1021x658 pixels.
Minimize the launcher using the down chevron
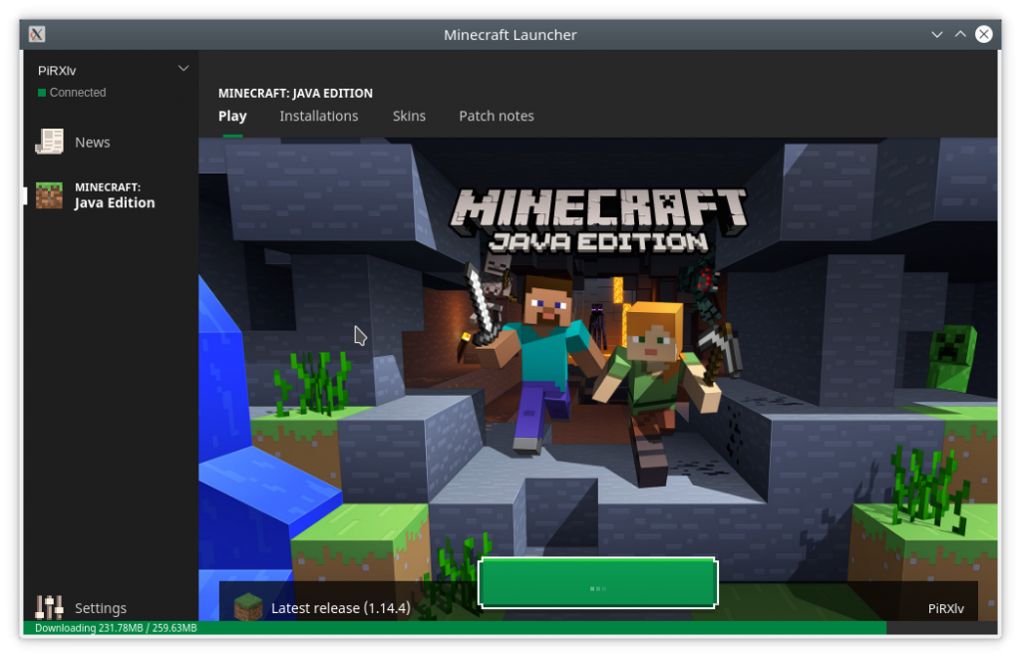(x=936, y=35)
